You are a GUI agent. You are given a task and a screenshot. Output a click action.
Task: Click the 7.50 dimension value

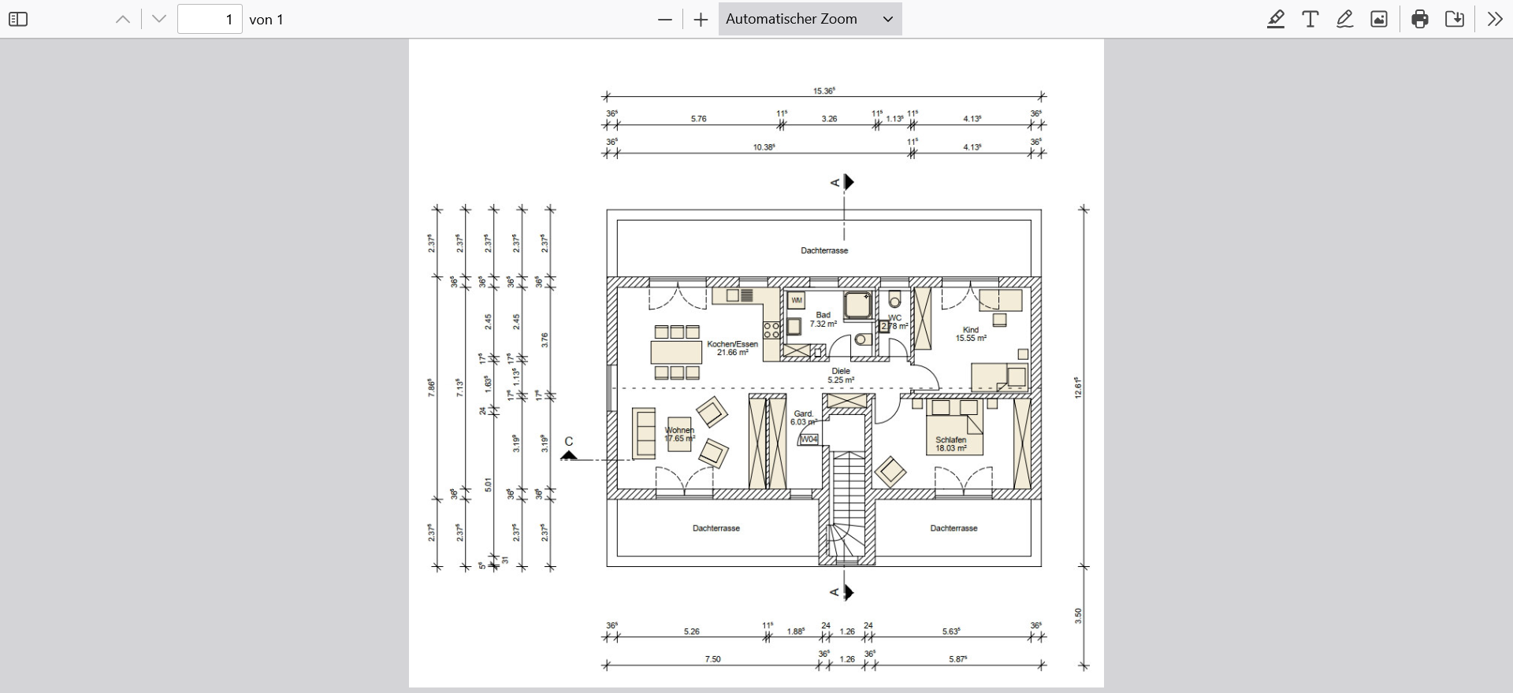click(712, 659)
